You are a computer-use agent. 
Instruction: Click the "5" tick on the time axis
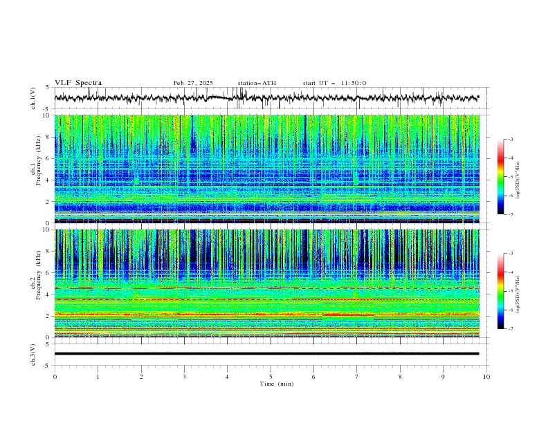point(271,377)
